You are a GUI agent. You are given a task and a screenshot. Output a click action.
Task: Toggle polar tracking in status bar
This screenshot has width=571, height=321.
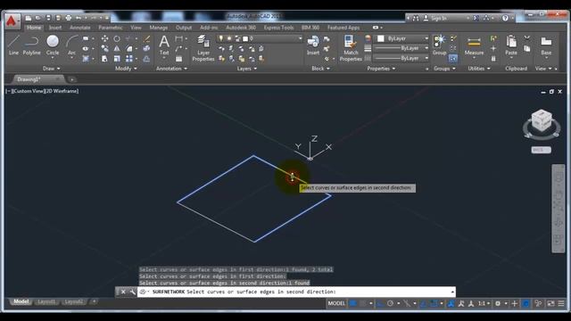pos(390,303)
